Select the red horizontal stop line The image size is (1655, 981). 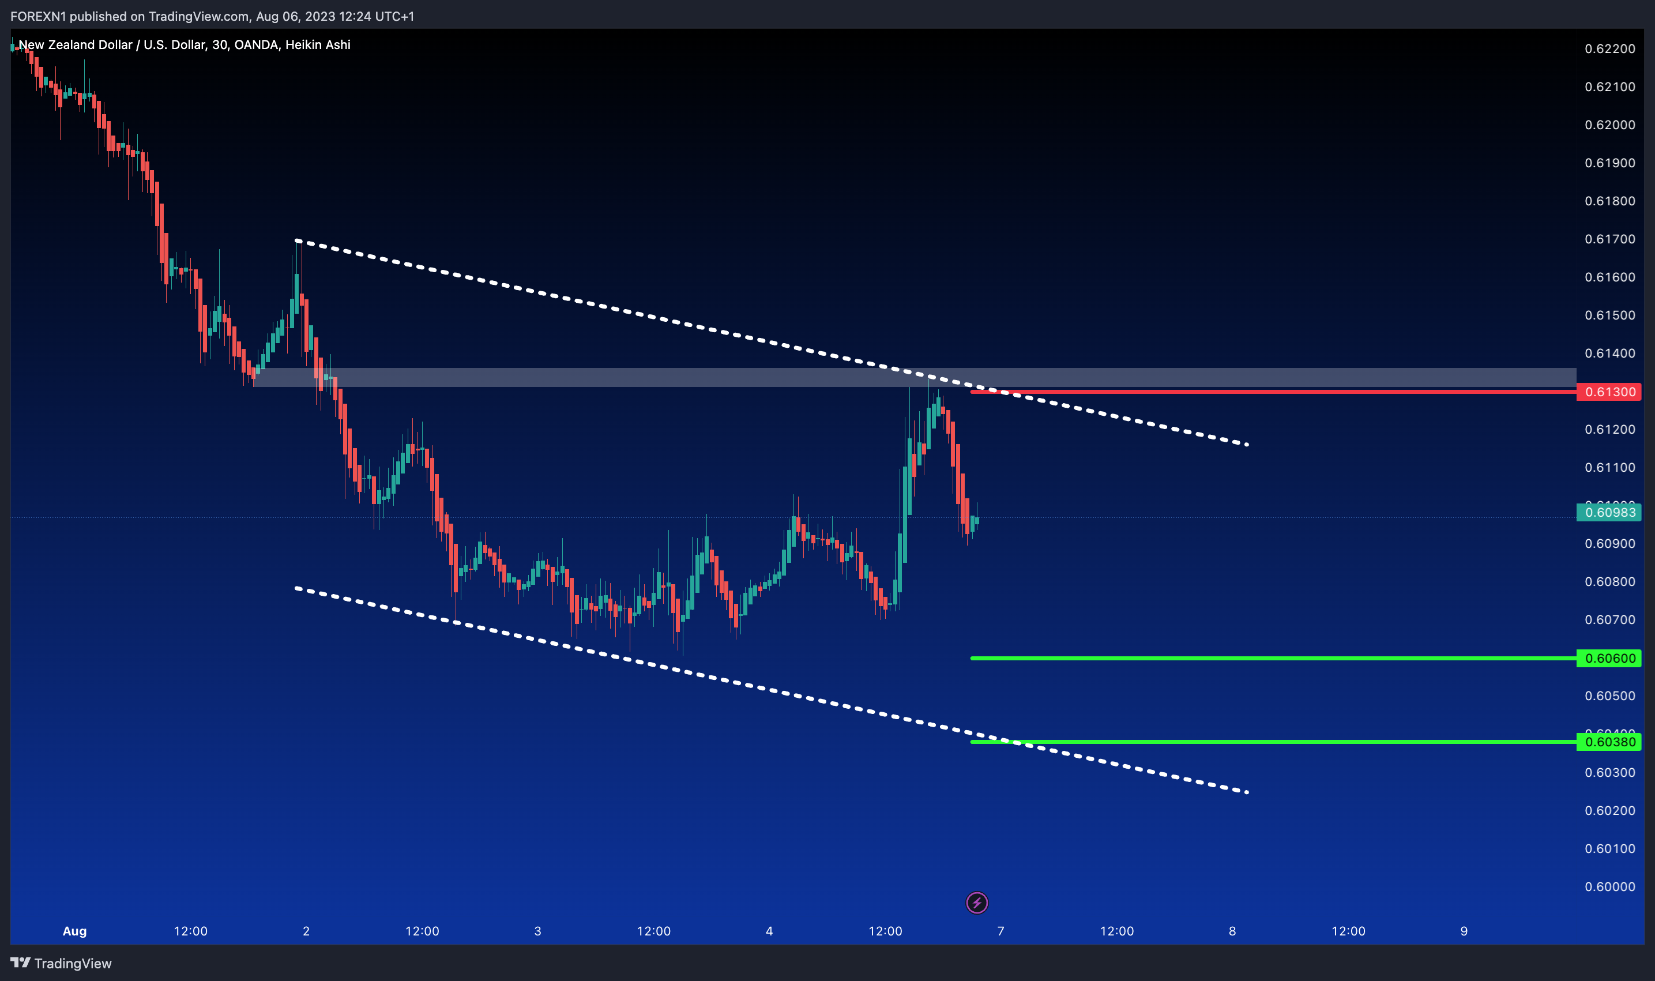pos(1273,392)
